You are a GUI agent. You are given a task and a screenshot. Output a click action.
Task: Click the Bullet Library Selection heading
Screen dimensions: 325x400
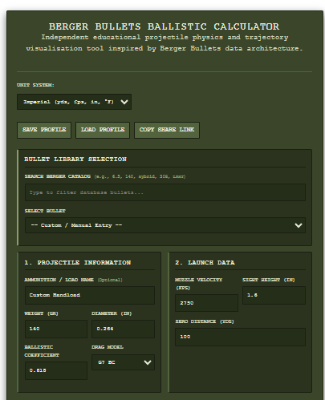click(75, 160)
